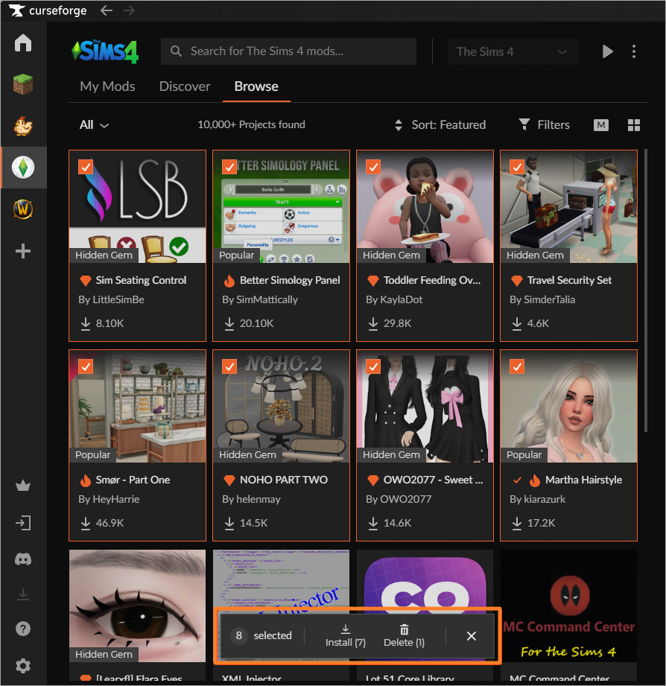Click the '8 selected' count label
This screenshot has width=666, height=686.
pos(261,635)
